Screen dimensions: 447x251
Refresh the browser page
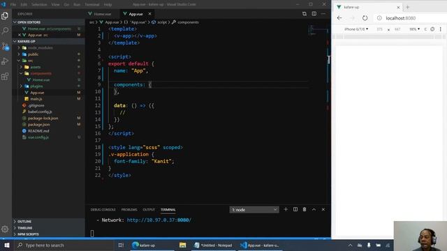tap(365, 18)
